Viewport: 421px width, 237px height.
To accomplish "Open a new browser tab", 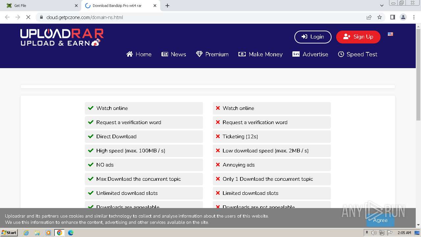I will coord(167,6).
